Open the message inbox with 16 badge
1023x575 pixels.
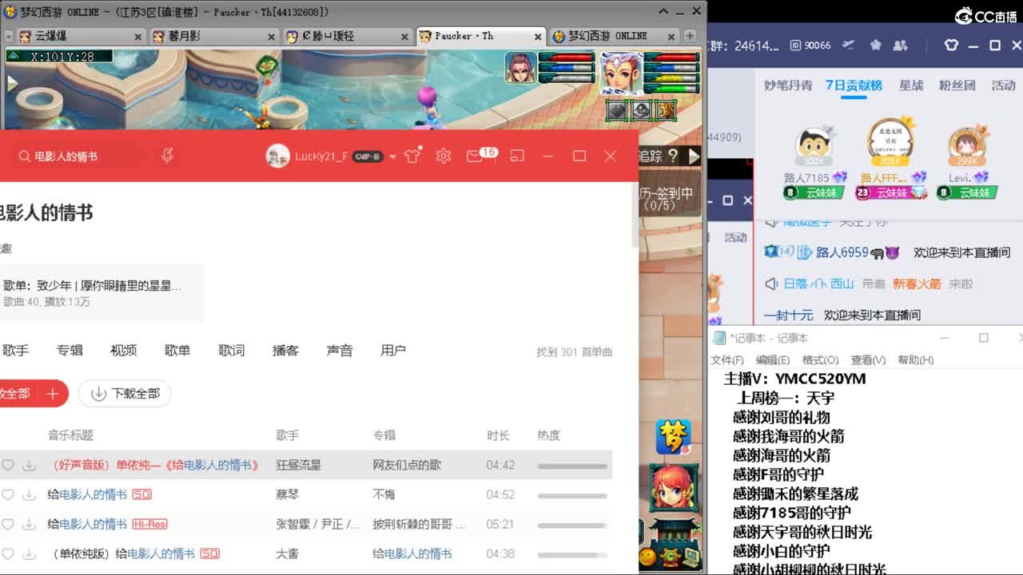pos(475,156)
